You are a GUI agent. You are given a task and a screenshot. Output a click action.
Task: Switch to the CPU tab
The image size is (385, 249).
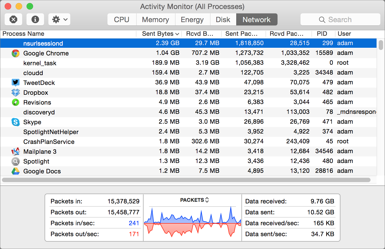pos(122,20)
